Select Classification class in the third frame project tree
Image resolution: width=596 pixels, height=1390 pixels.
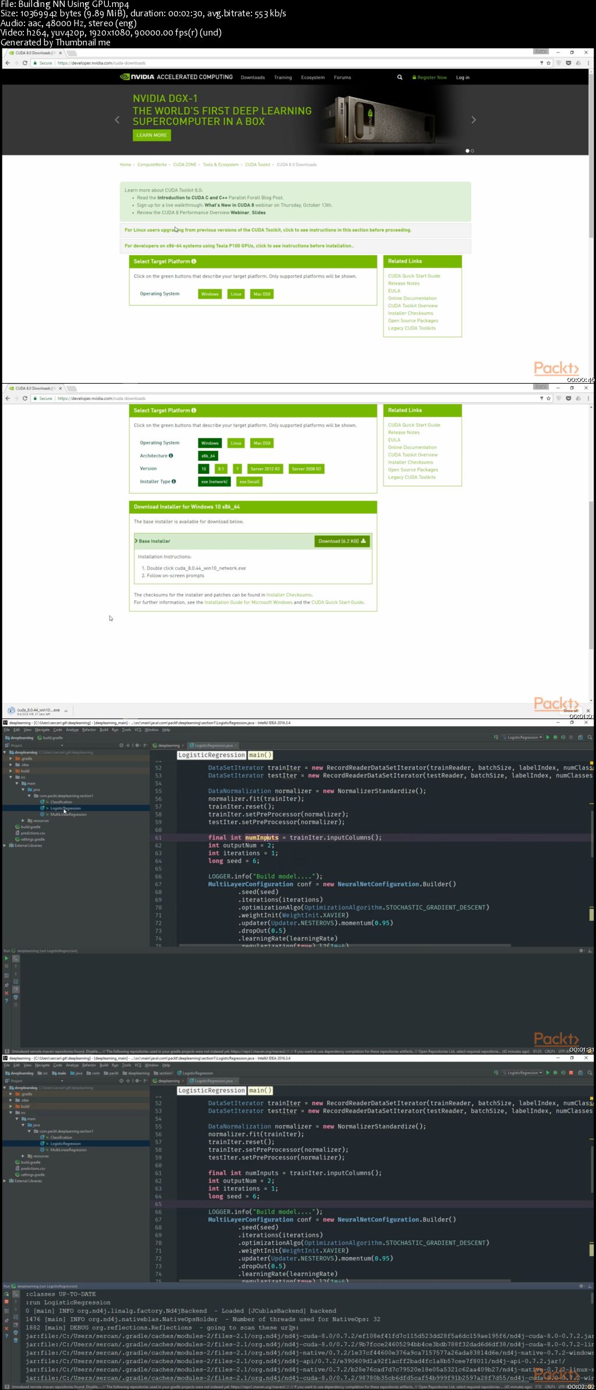[x=61, y=802]
